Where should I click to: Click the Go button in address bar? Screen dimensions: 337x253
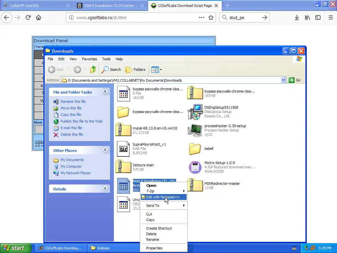295,80
